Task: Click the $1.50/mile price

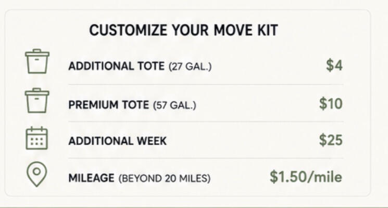Action: tap(306, 177)
